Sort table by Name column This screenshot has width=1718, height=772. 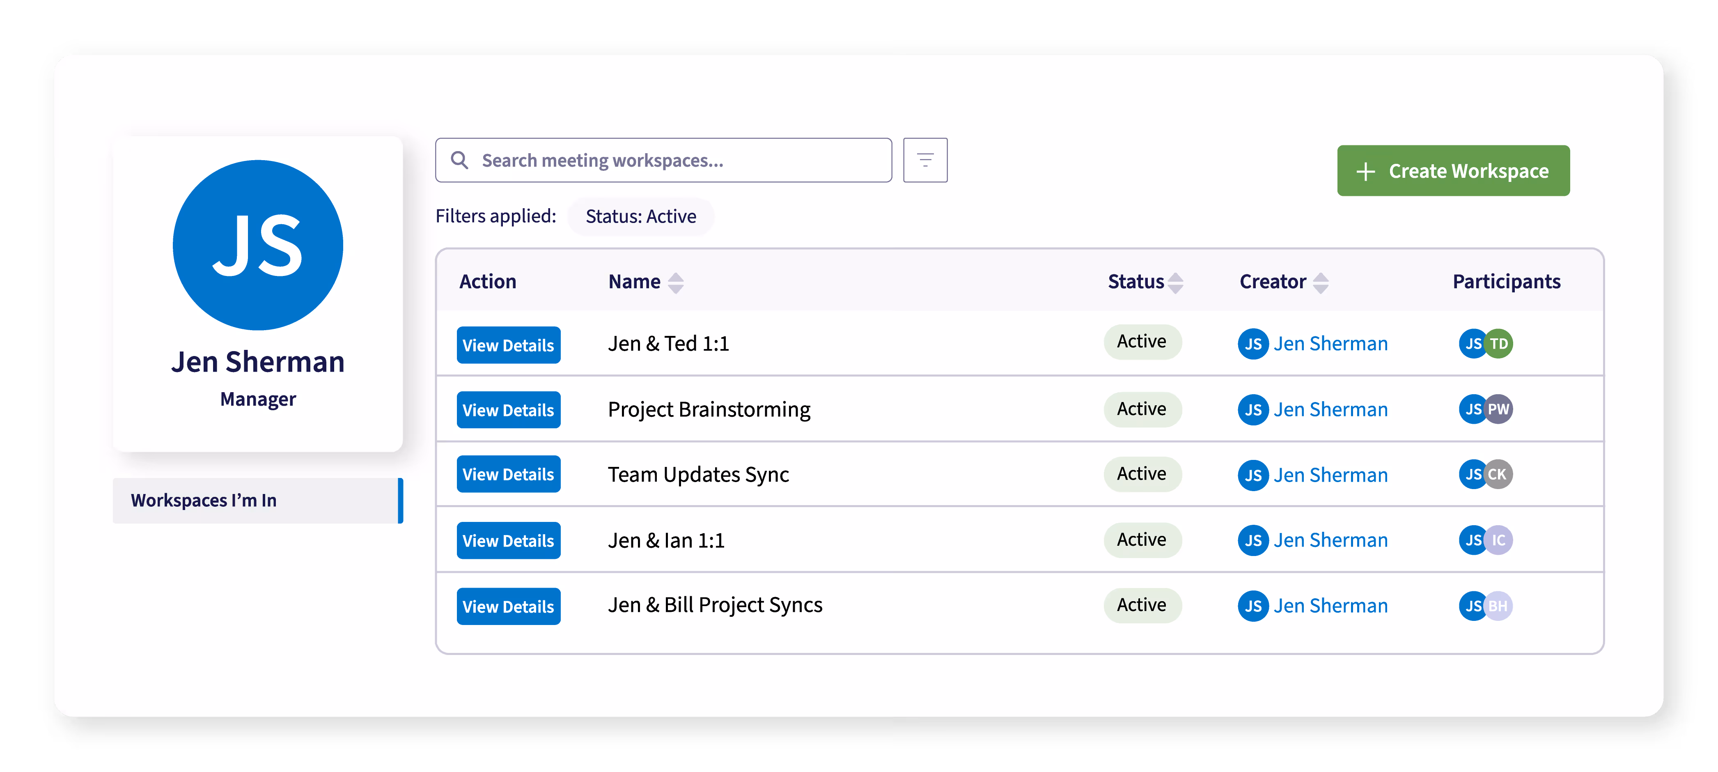pos(675,282)
